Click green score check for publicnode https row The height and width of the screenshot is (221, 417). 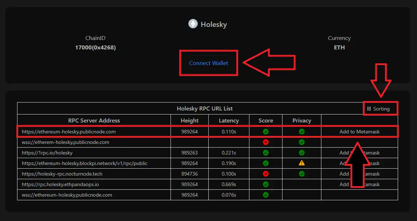click(266, 132)
